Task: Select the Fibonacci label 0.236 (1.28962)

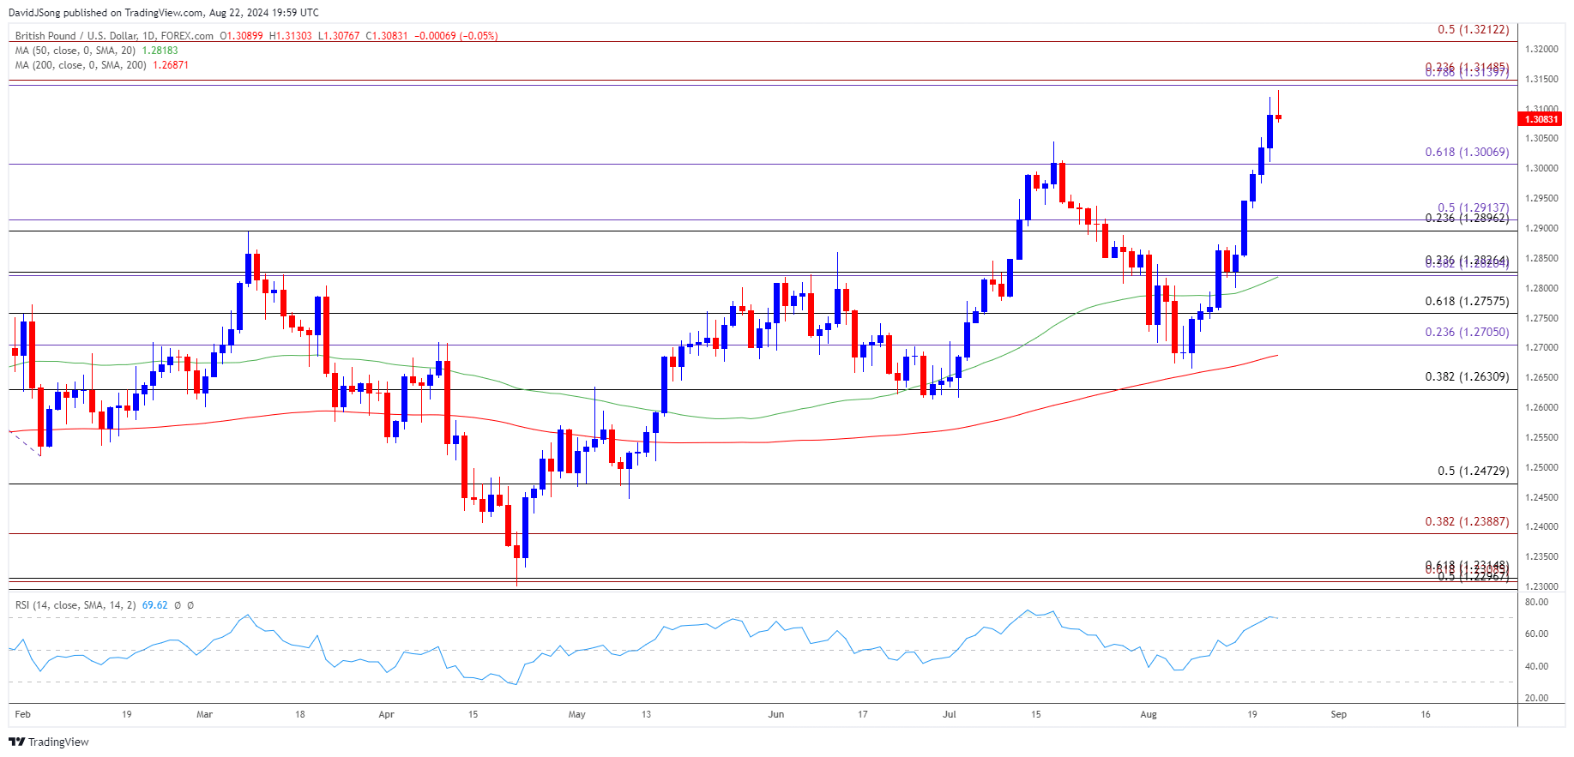Action: click(x=1468, y=219)
